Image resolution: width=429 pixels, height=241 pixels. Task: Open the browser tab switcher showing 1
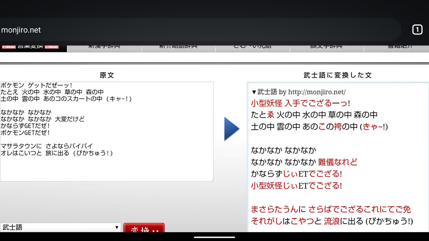417,30
